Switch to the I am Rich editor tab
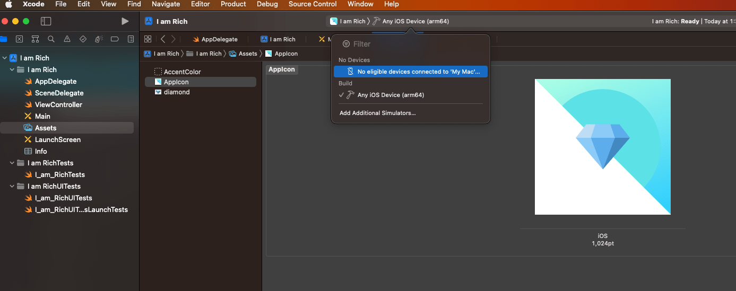The width and height of the screenshot is (736, 291). [x=278, y=39]
